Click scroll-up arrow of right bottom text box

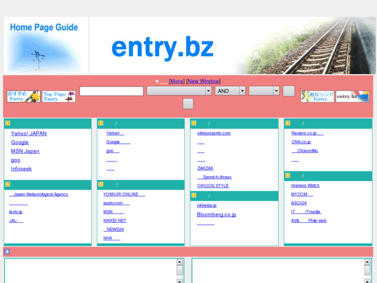(x=367, y=262)
